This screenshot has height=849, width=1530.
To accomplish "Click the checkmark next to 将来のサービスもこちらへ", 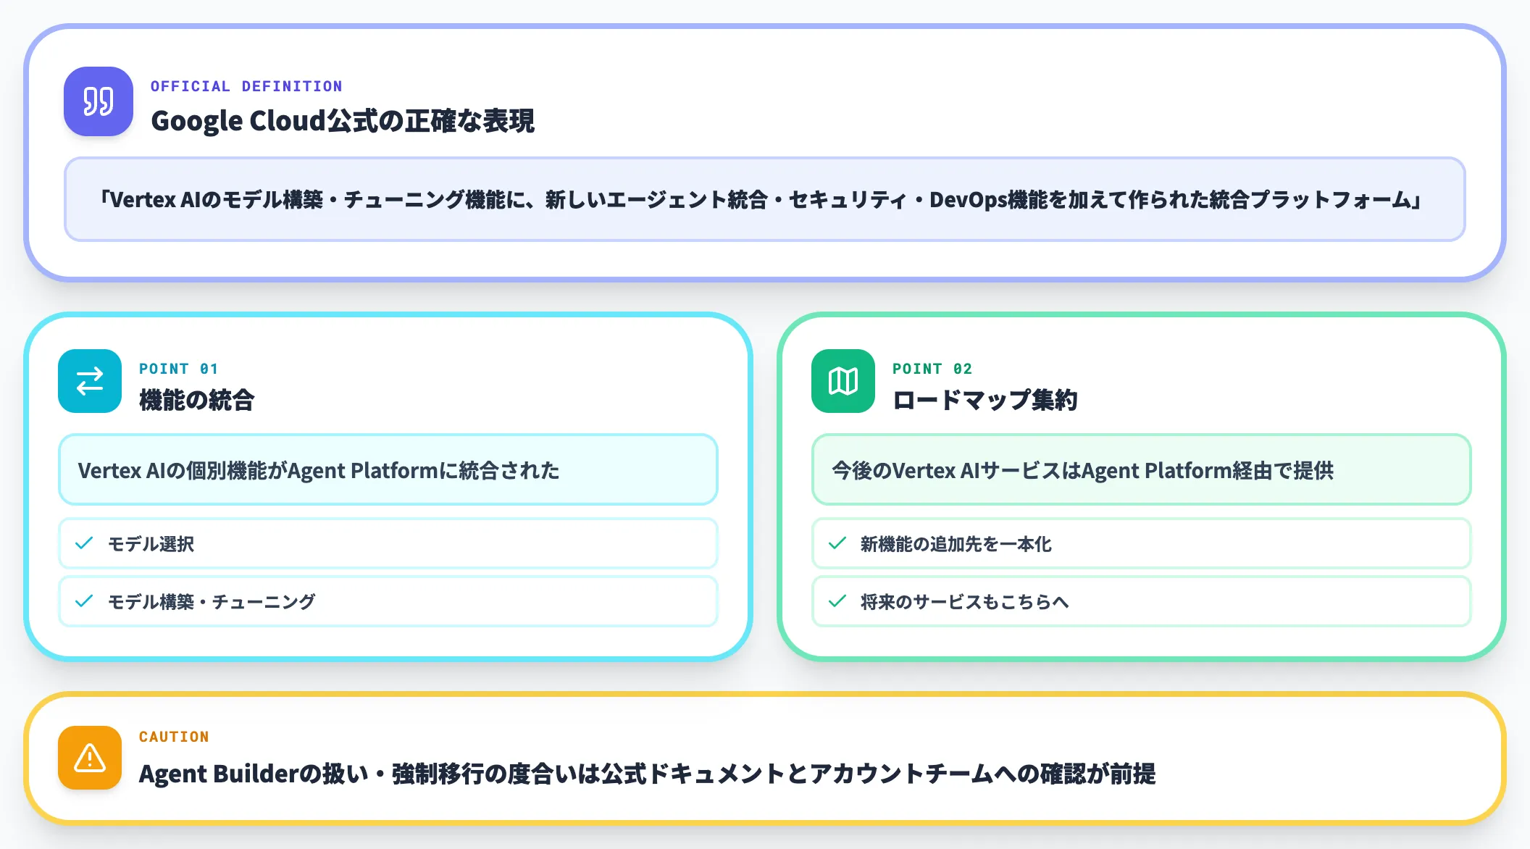I will pyautogui.click(x=838, y=601).
